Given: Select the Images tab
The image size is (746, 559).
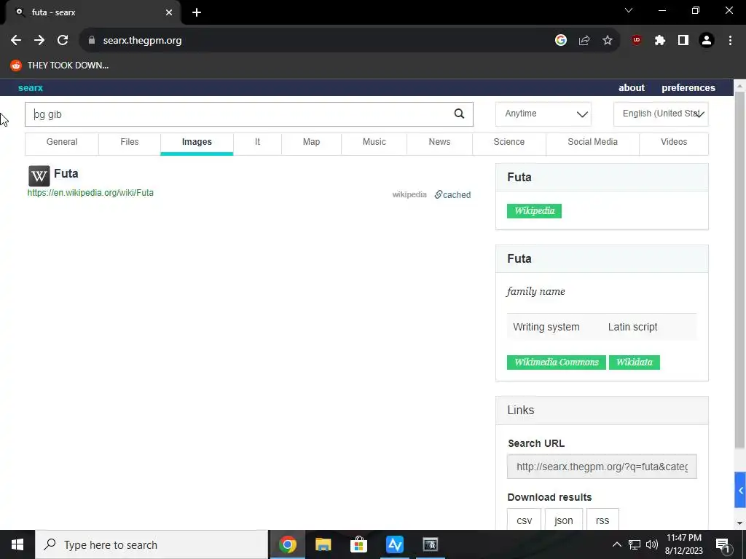Looking at the screenshot, I should tap(197, 142).
